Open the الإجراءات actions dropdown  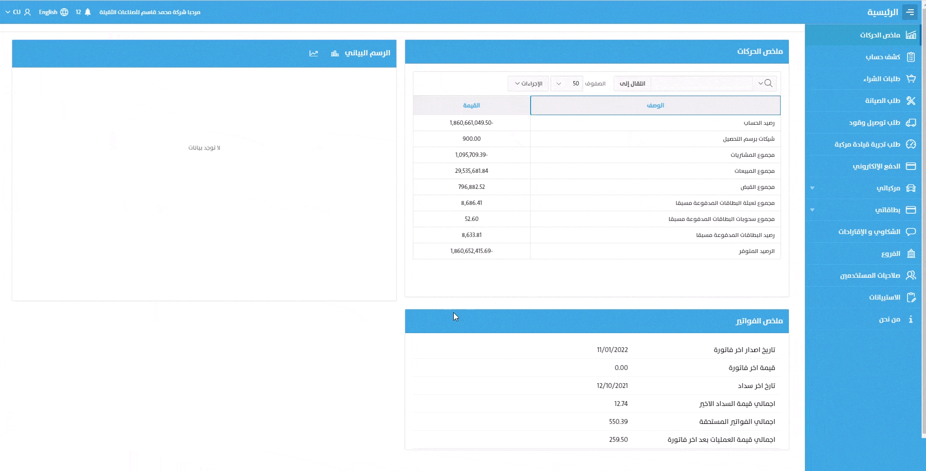click(x=528, y=84)
